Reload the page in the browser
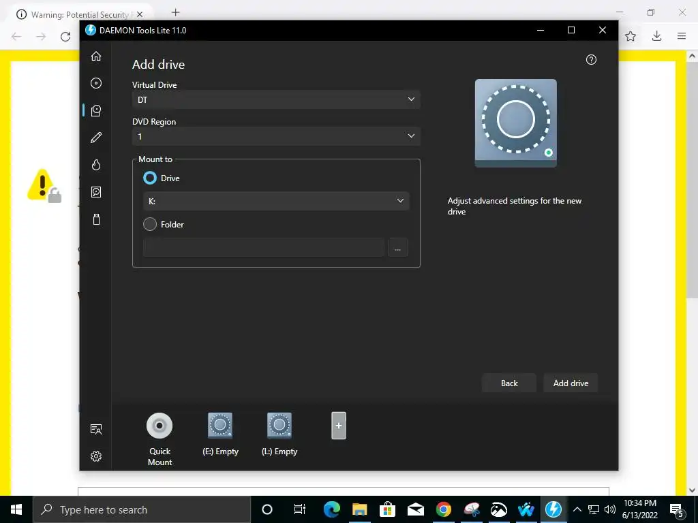The width and height of the screenshot is (698, 523). 65,37
